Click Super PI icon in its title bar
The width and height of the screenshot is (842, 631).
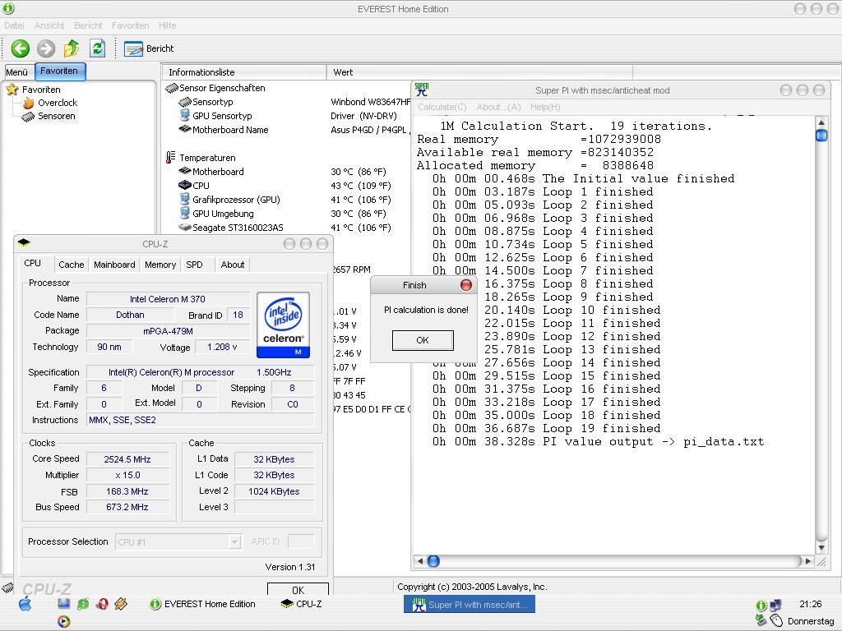(422, 90)
